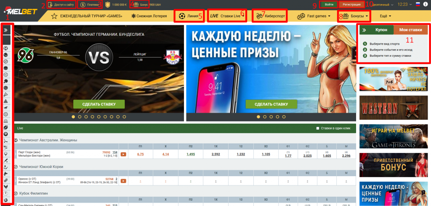Click the Russian flag language icon
Screen dimensions: 431x206
click(418, 4)
